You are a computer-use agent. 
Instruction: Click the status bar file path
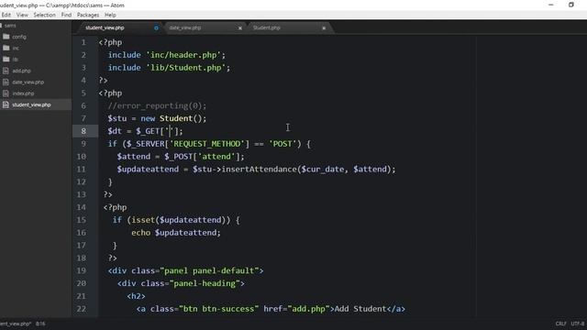[16, 324]
